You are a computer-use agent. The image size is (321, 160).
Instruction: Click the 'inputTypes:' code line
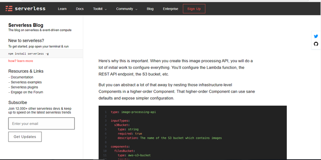120,120
